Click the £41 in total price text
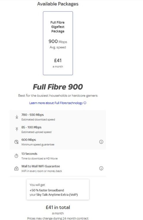 tap(58, 207)
